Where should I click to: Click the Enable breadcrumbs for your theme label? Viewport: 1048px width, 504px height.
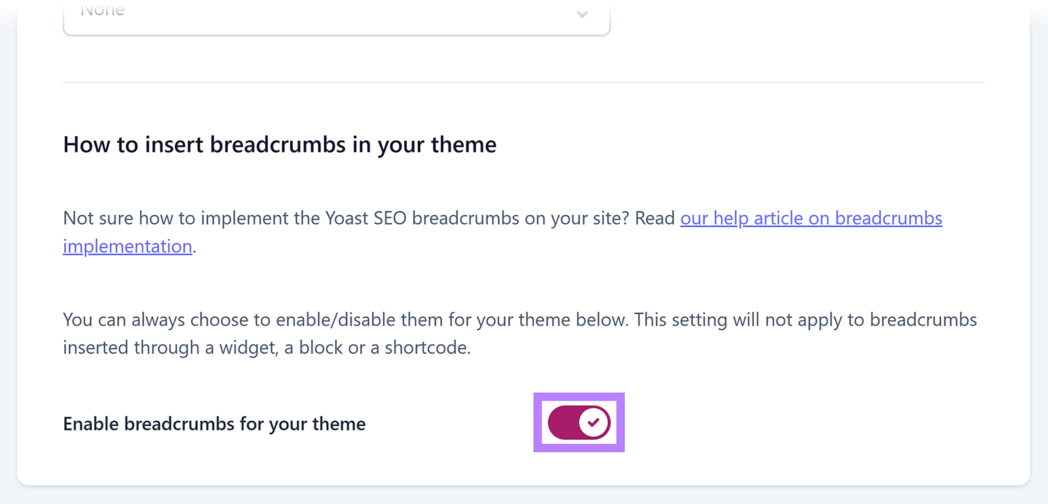point(214,423)
